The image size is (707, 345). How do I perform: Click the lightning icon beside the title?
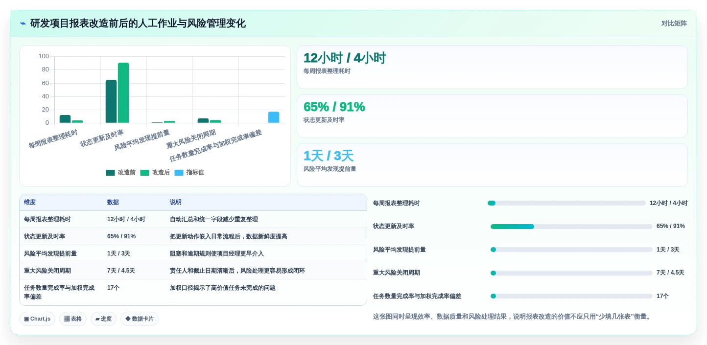[x=23, y=23]
